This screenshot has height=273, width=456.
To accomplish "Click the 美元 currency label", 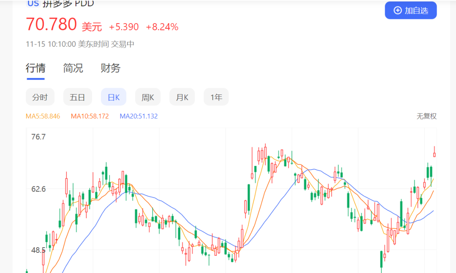I will click(92, 27).
